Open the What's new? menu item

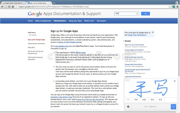click(89, 21)
